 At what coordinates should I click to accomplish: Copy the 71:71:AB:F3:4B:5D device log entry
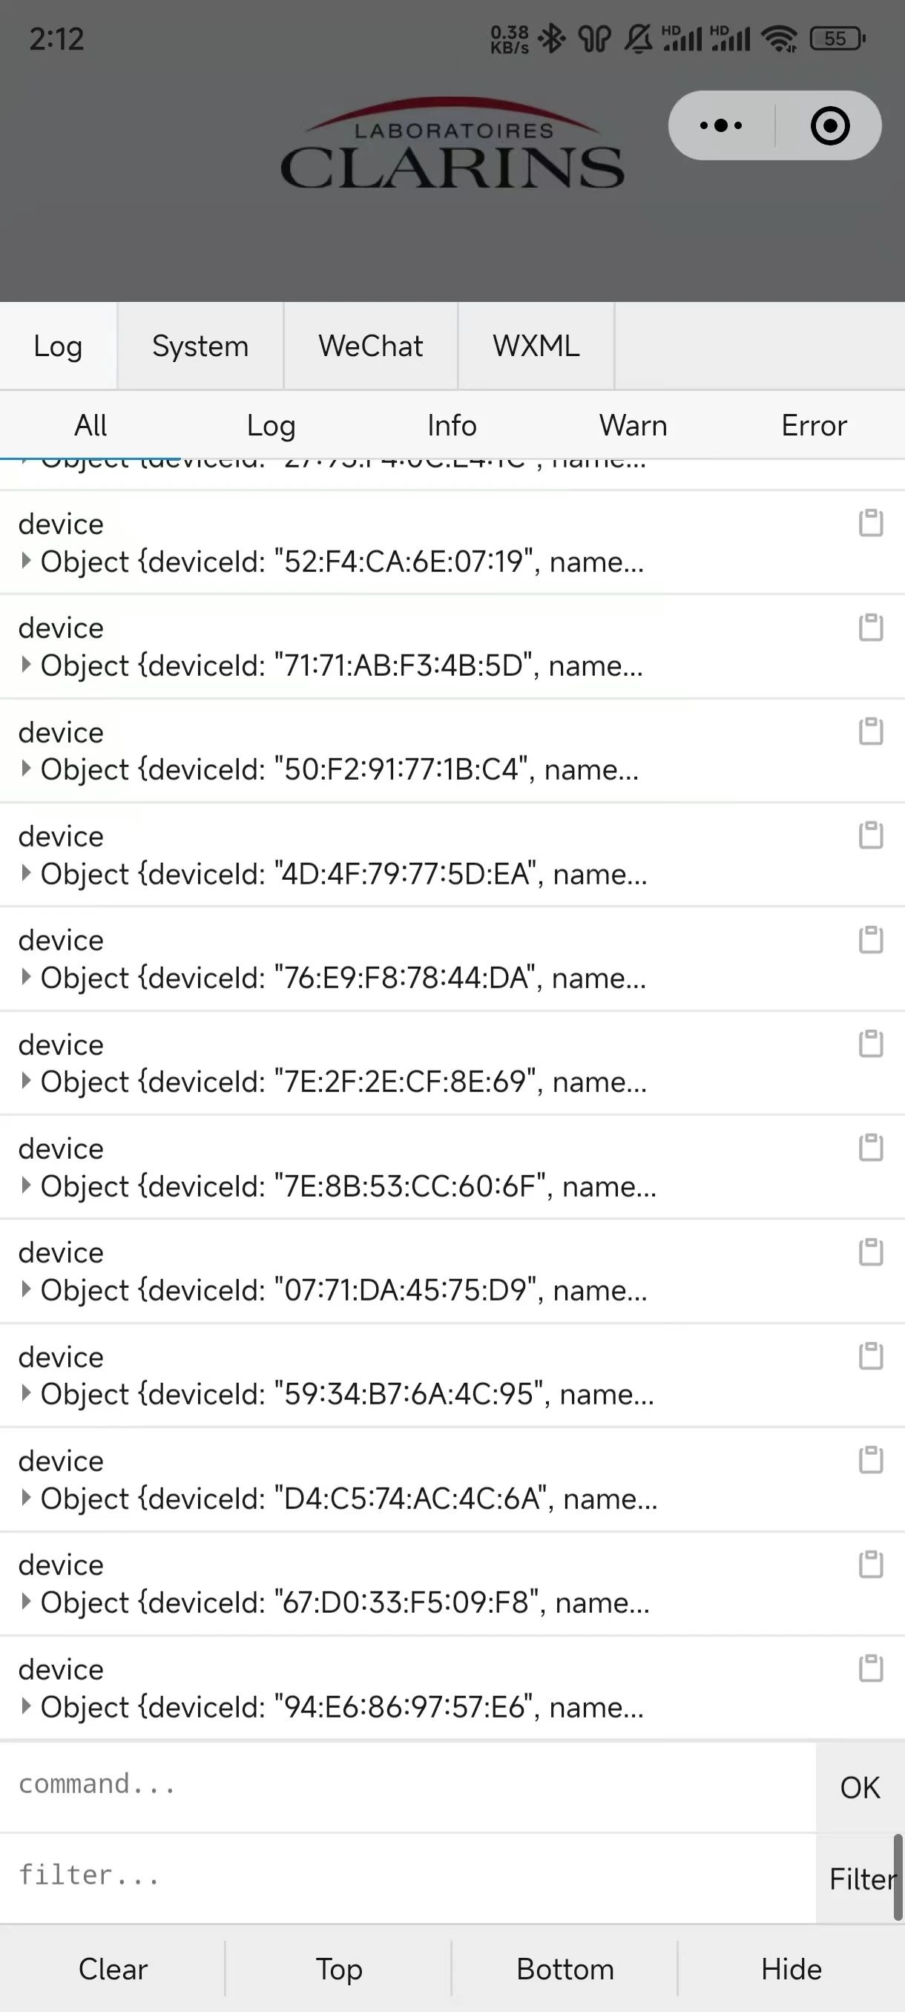pyautogui.click(x=871, y=627)
